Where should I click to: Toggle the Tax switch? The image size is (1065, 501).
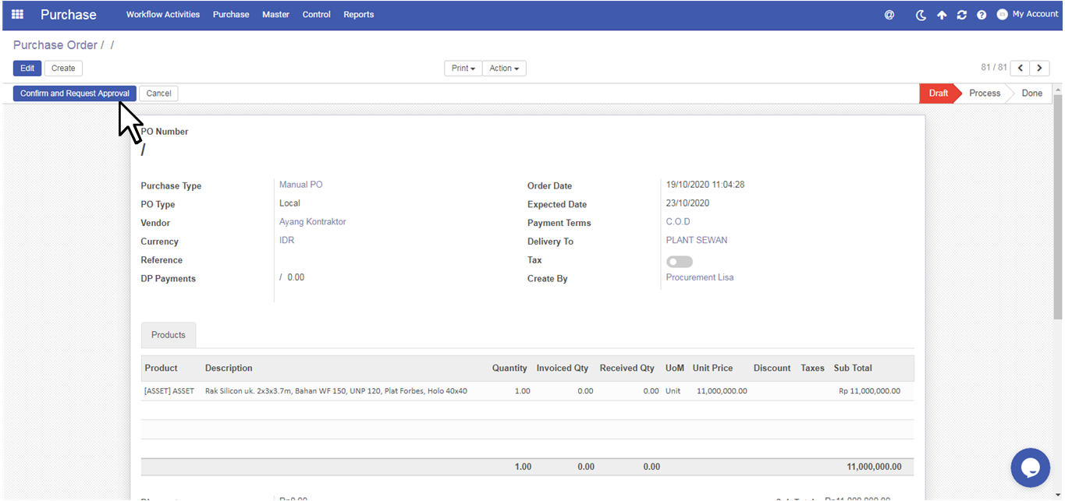pyautogui.click(x=679, y=262)
